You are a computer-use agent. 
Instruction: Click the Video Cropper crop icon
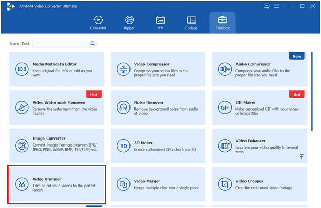point(225,184)
